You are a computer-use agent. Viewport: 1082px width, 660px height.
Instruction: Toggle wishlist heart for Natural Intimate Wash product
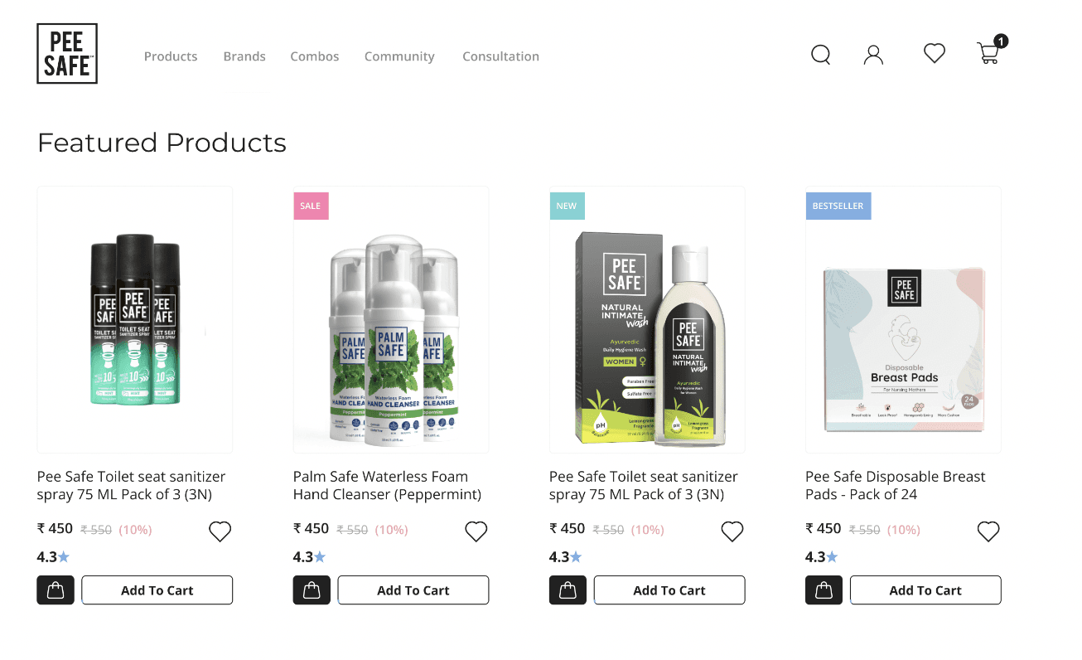732,531
